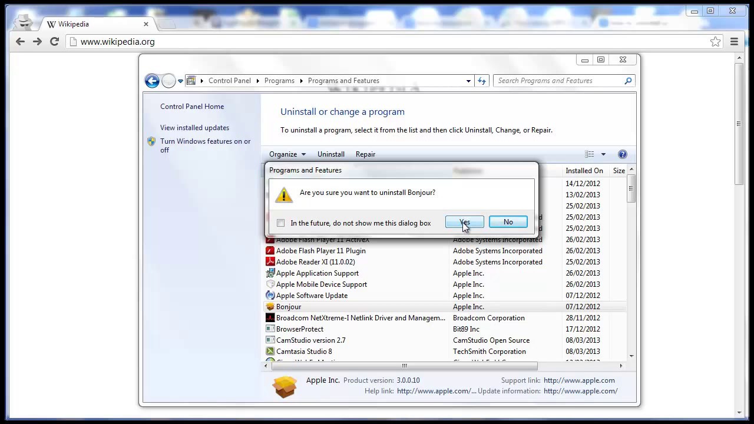Select BrowserProtect in the list
This screenshot has width=754, height=424.
pos(445,329)
